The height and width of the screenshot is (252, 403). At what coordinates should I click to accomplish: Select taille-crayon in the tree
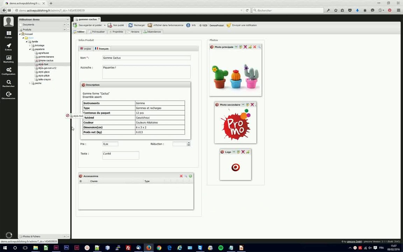tap(44, 79)
